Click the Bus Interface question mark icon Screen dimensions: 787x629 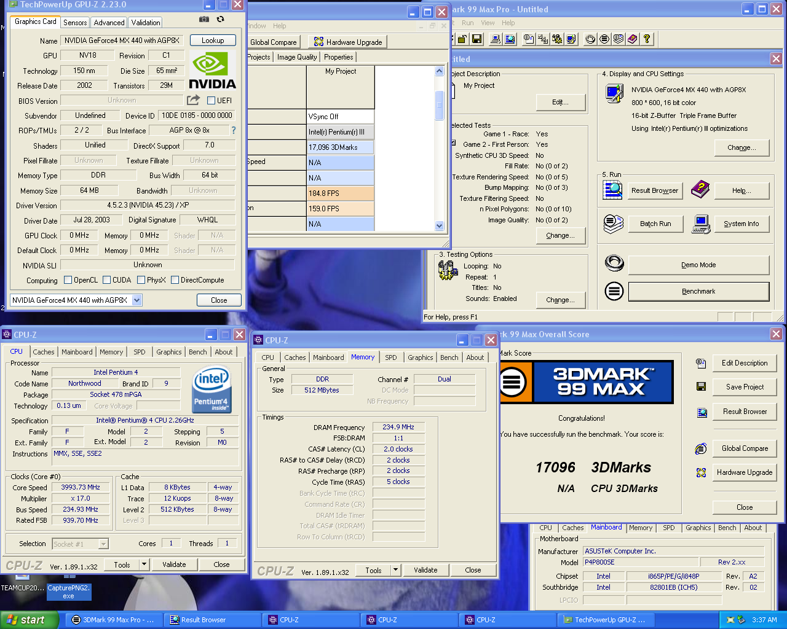coord(234,130)
